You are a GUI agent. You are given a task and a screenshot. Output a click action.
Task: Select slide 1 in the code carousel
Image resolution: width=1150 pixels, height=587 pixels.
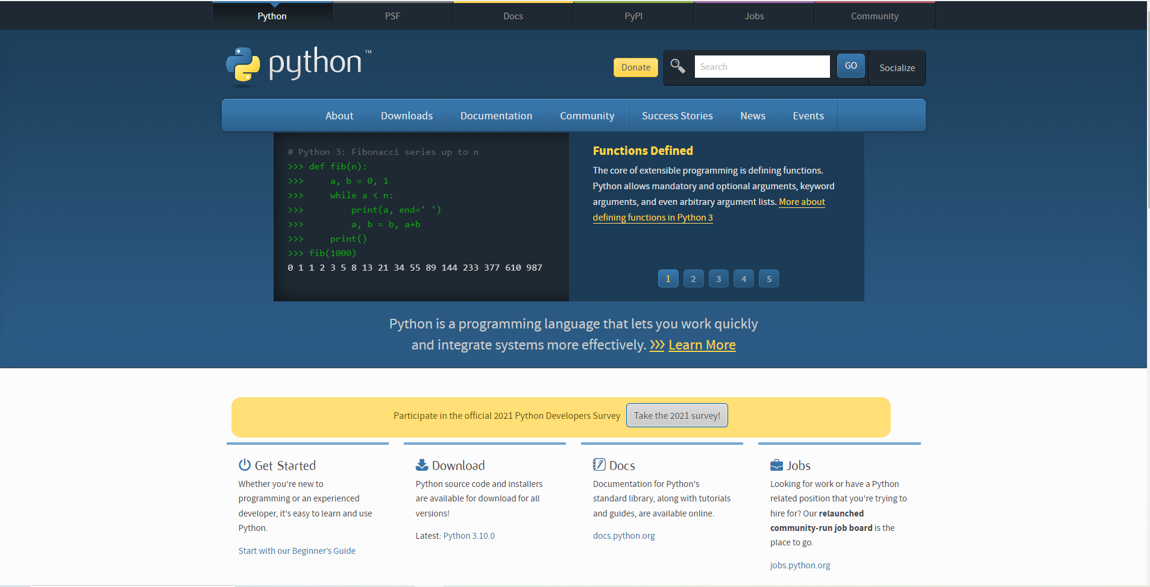(668, 278)
